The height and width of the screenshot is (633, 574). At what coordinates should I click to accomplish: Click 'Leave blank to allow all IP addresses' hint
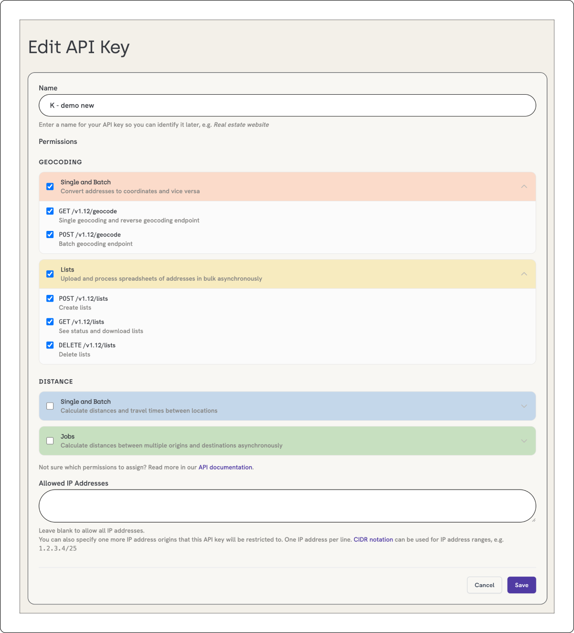(92, 531)
